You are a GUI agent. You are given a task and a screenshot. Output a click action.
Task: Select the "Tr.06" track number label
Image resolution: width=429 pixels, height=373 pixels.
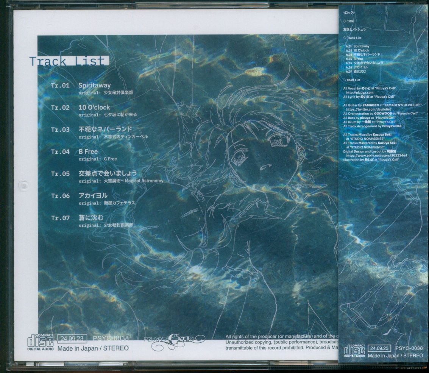[60, 196]
